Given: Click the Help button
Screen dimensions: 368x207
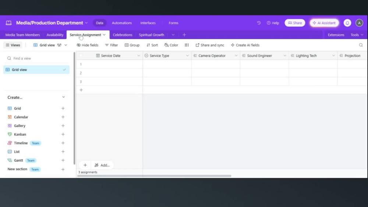Looking at the screenshot, I should [273, 23].
